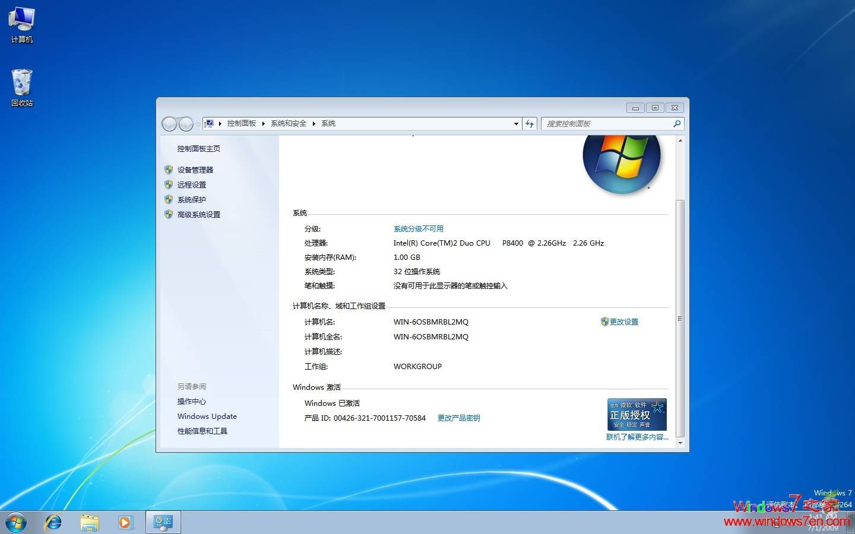Go to 控制面板主页
Image resolution: width=855 pixels, height=534 pixels.
pos(198,148)
